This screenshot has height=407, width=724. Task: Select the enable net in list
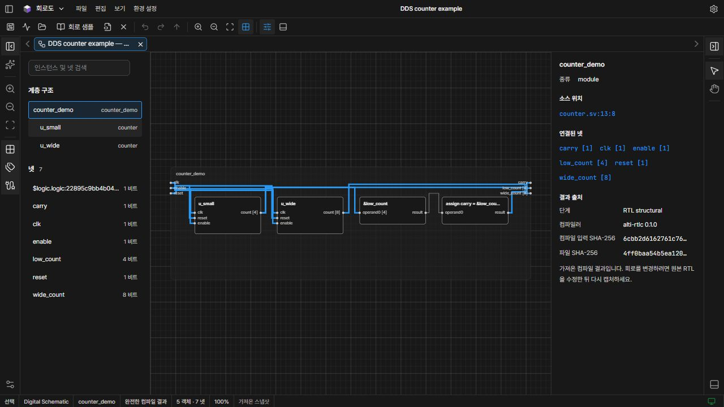(x=85, y=242)
